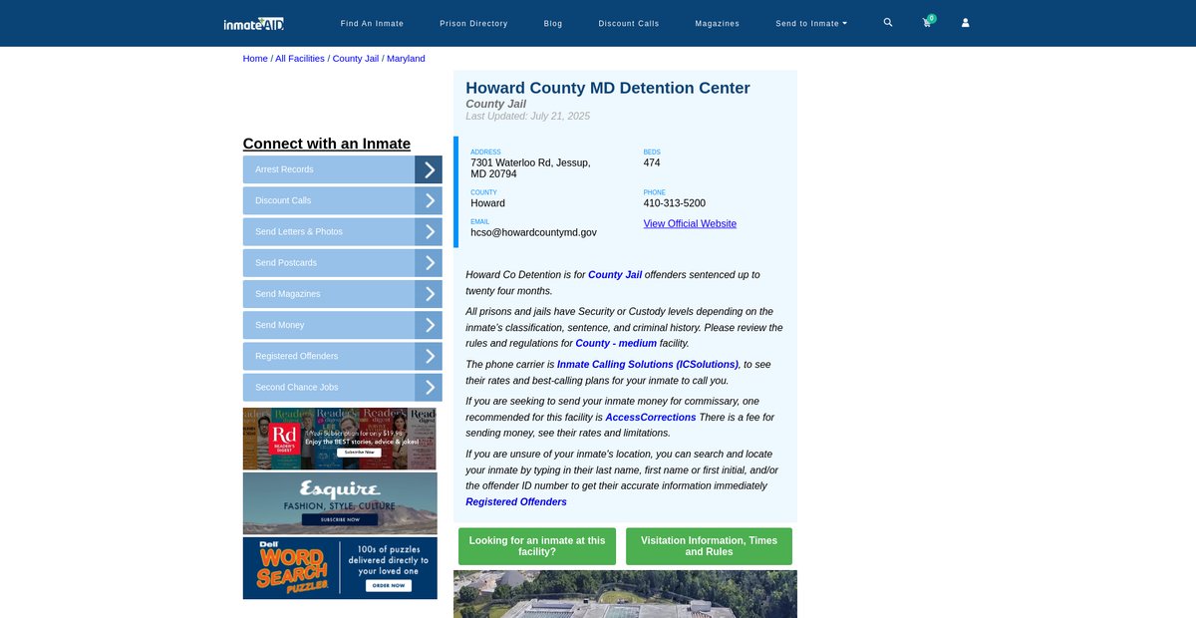Image resolution: width=1196 pixels, height=618 pixels.
Task: Open the Dell Word Search Puzzles ad
Action: click(340, 568)
